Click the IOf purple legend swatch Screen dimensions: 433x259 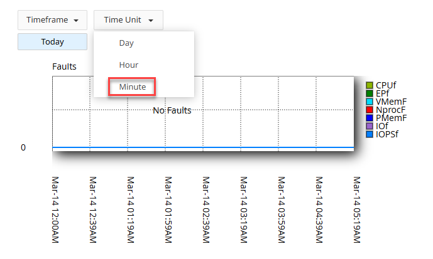pyautogui.click(x=370, y=126)
